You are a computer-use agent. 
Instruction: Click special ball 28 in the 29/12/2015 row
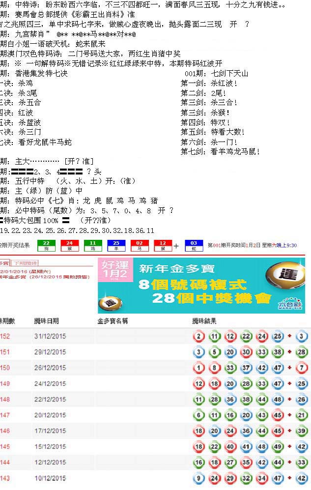(x=301, y=352)
